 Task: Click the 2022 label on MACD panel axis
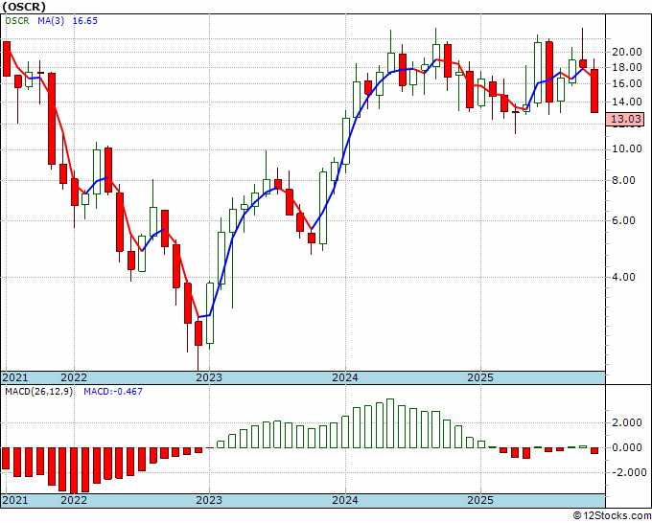coord(74,500)
